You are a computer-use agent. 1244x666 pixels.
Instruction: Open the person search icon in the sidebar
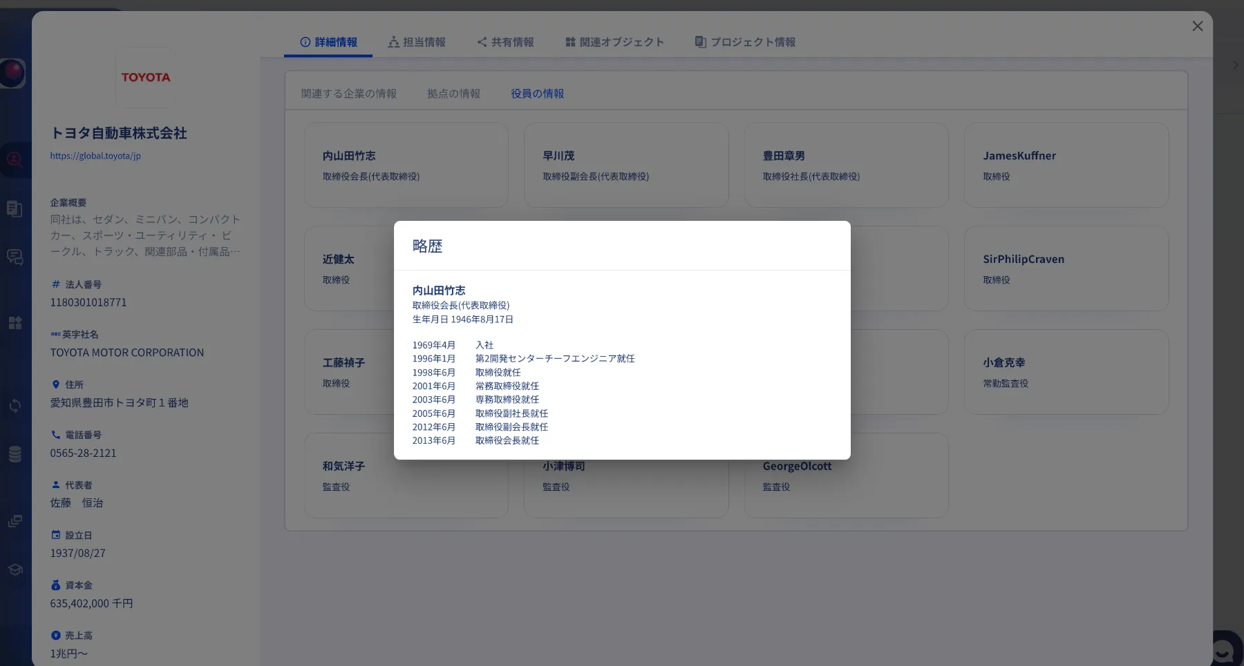15,160
